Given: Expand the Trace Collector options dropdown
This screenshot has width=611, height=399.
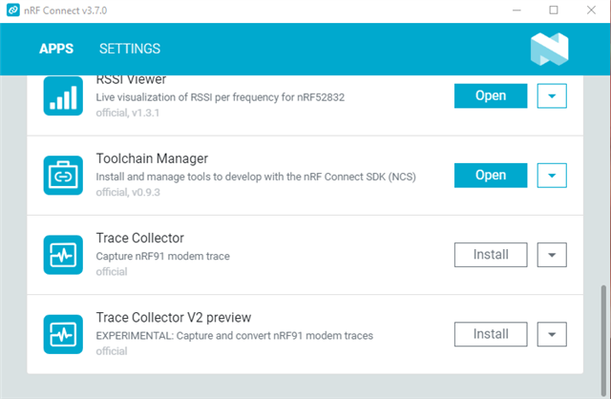Looking at the screenshot, I should (x=552, y=255).
